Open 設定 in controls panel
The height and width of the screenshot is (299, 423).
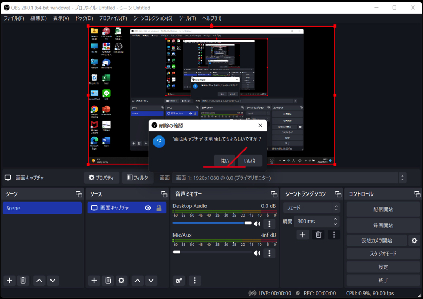[x=383, y=267]
